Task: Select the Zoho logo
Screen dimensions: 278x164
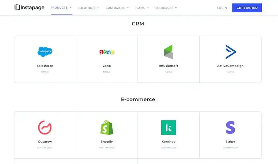Action: (107, 52)
